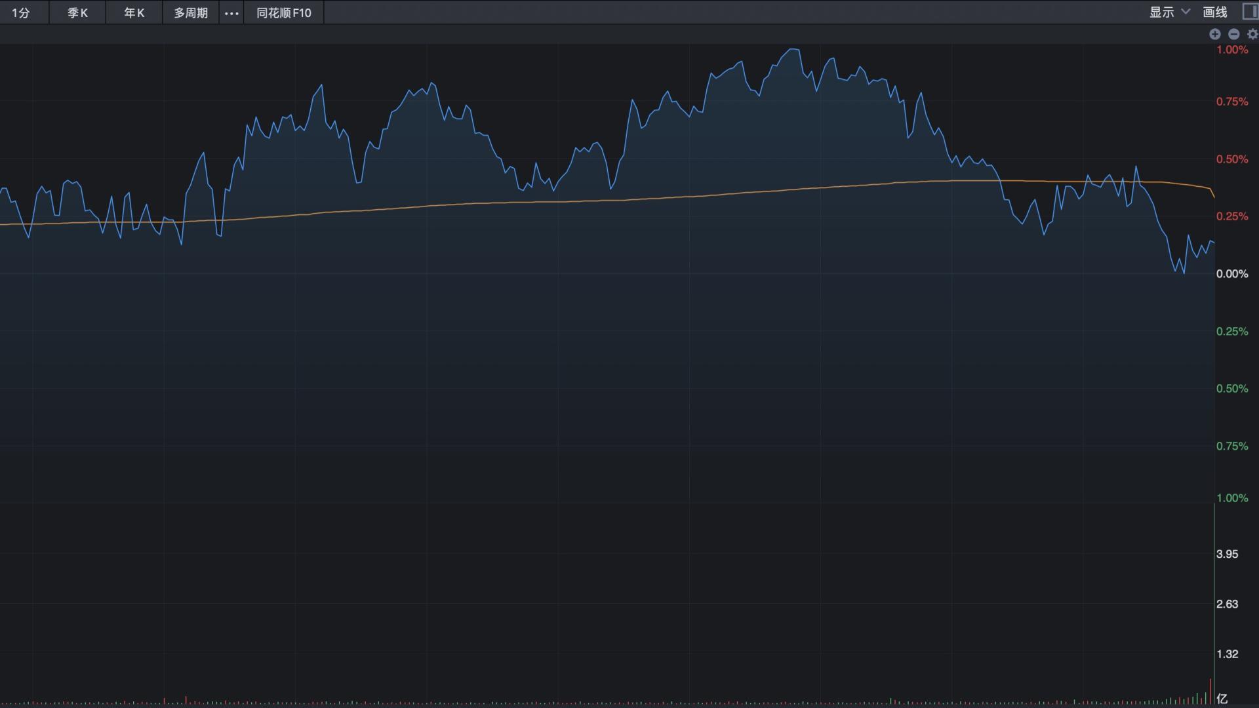Activate the 画线 drawing tool
Viewport: 1259px width, 708px height.
[x=1214, y=12]
